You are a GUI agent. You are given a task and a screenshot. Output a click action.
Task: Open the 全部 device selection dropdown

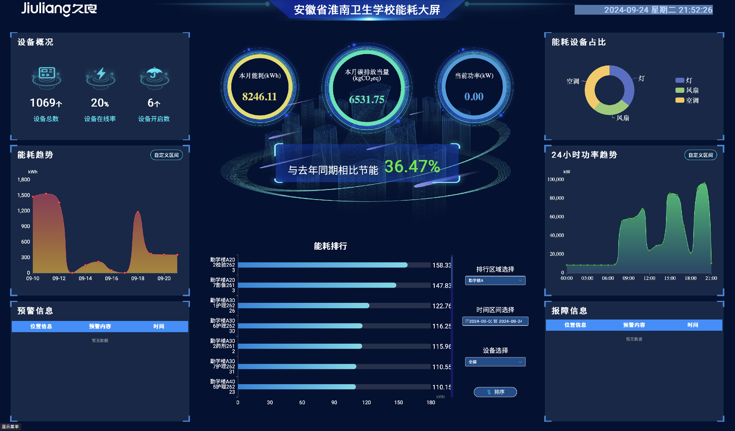click(x=495, y=362)
